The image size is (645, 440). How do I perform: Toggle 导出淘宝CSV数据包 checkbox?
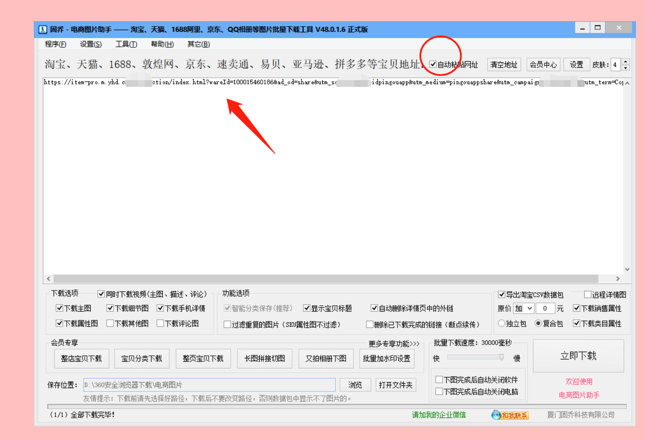point(501,295)
